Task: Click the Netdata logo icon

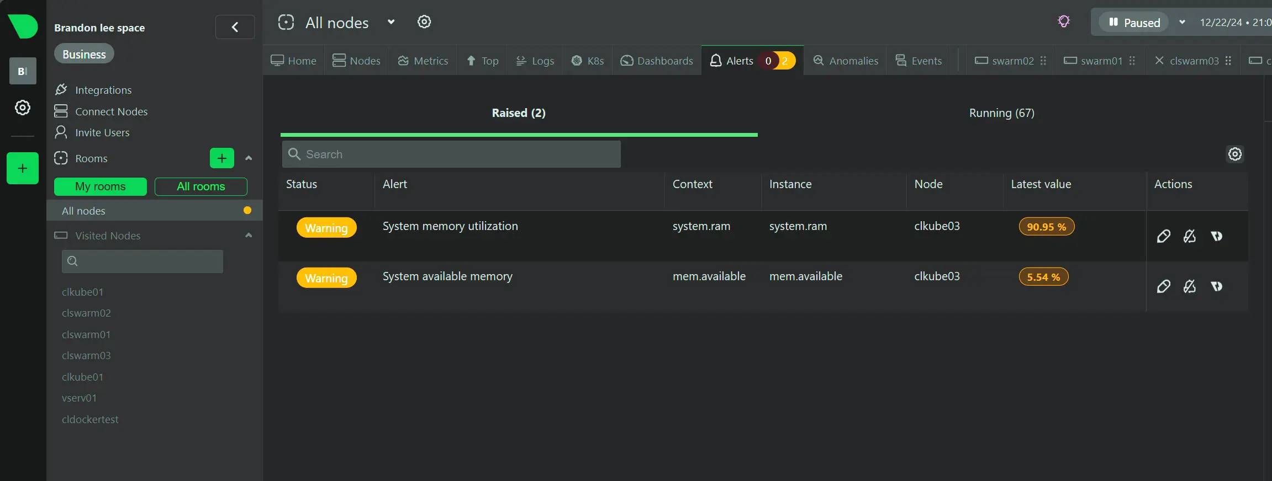Action: 23,26
